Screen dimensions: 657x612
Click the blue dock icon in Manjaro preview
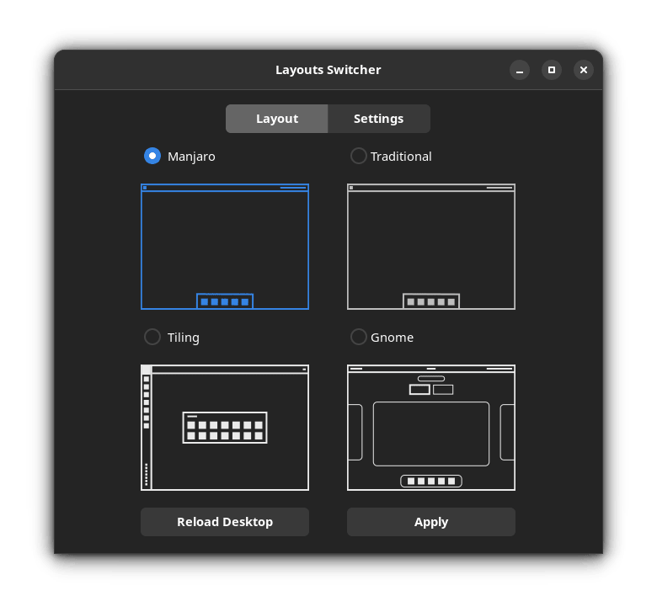pos(225,301)
